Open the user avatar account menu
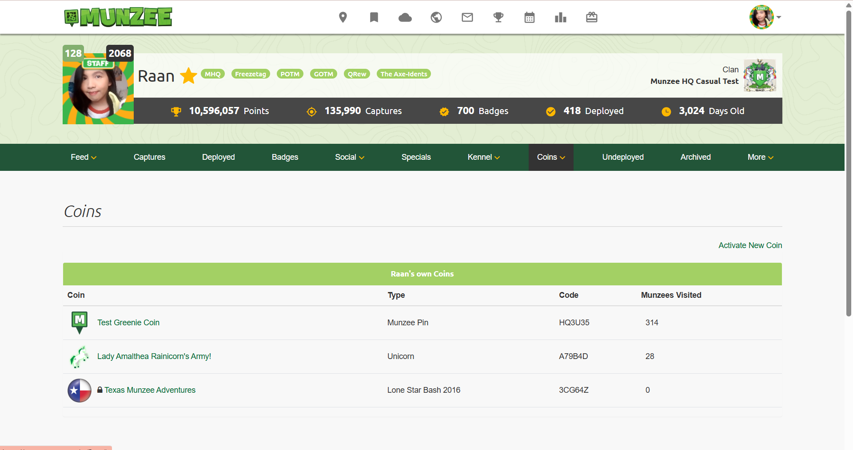This screenshot has height=450, width=853. [765, 17]
